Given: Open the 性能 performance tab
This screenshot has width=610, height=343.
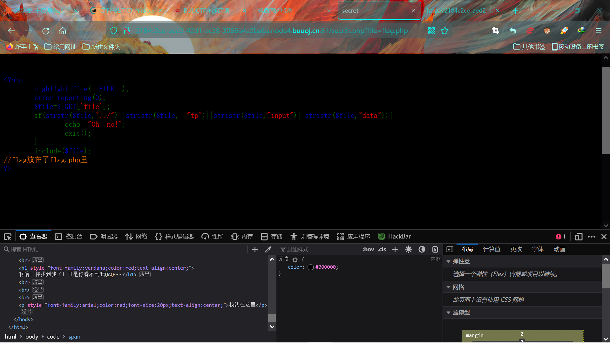Looking at the screenshot, I should coord(212,237).
